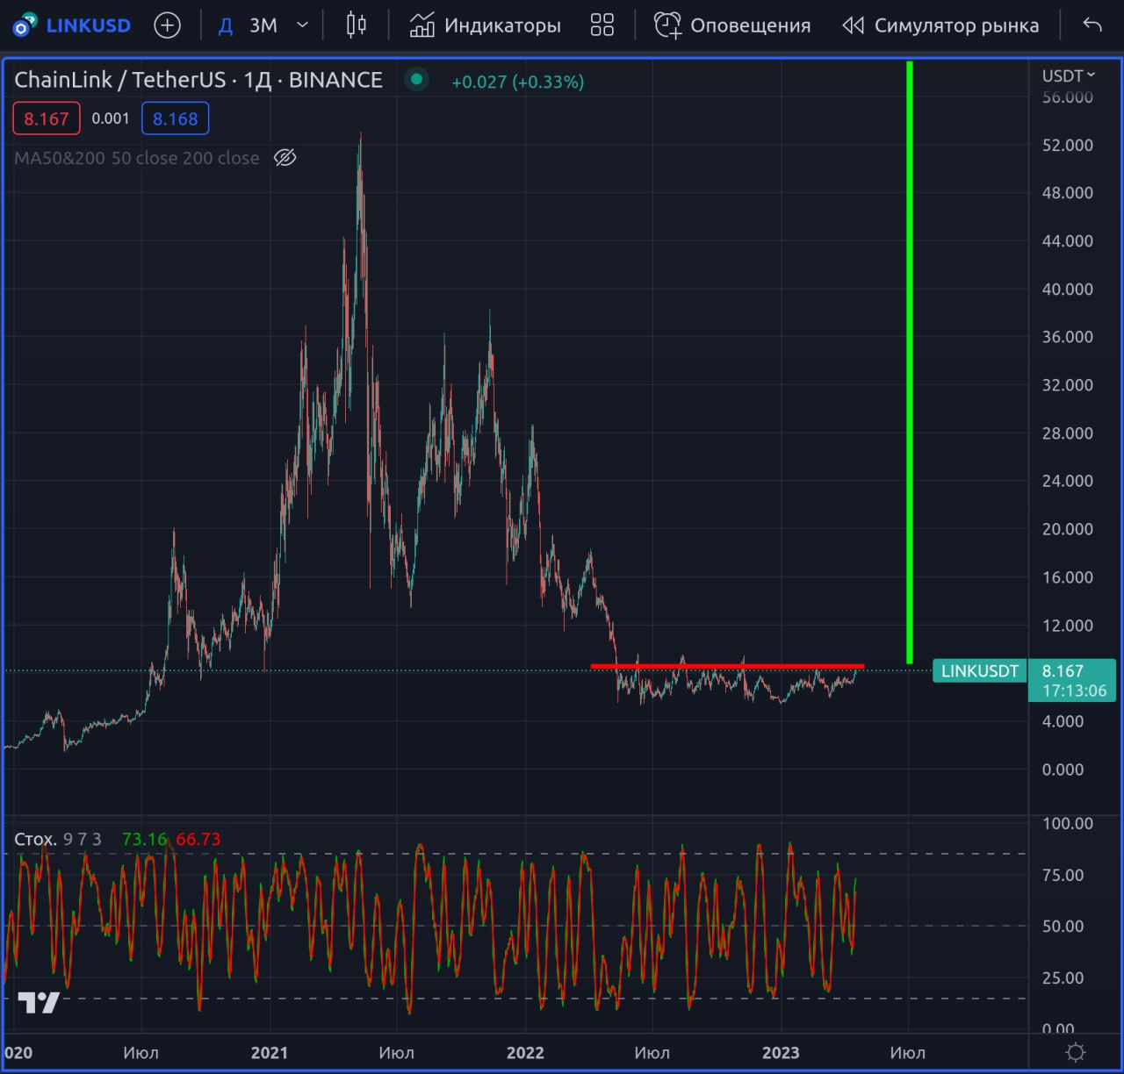Click the +0.027 (+0.33%) change value
1124x1074 pixels.
click(x=517, y=82)
